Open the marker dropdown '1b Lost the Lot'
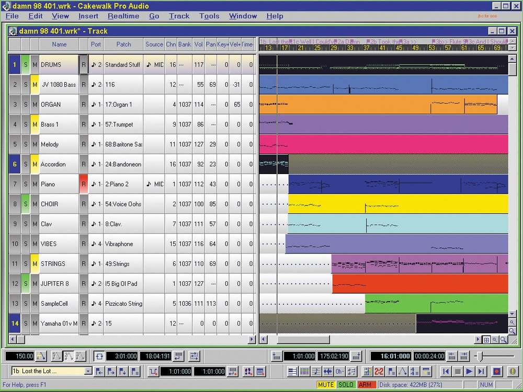The height and width of the screenshot is (392, 523). click(x=88, y=371)
